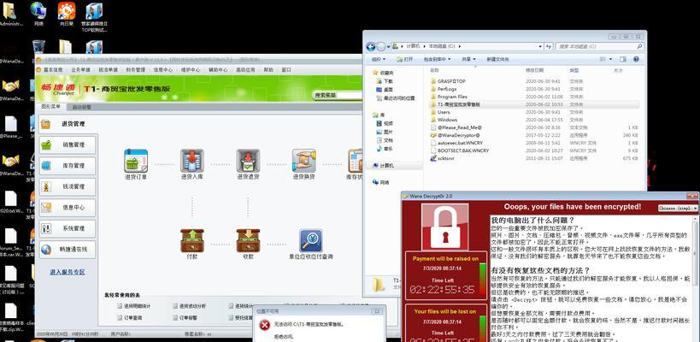This screenshot has width=700, height=342.
Task: Select the Users folder in Explorer
Action: coord(534,112)
